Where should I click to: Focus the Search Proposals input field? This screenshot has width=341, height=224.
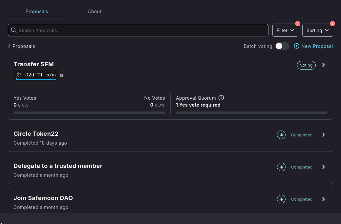click(x=141, y=30)
